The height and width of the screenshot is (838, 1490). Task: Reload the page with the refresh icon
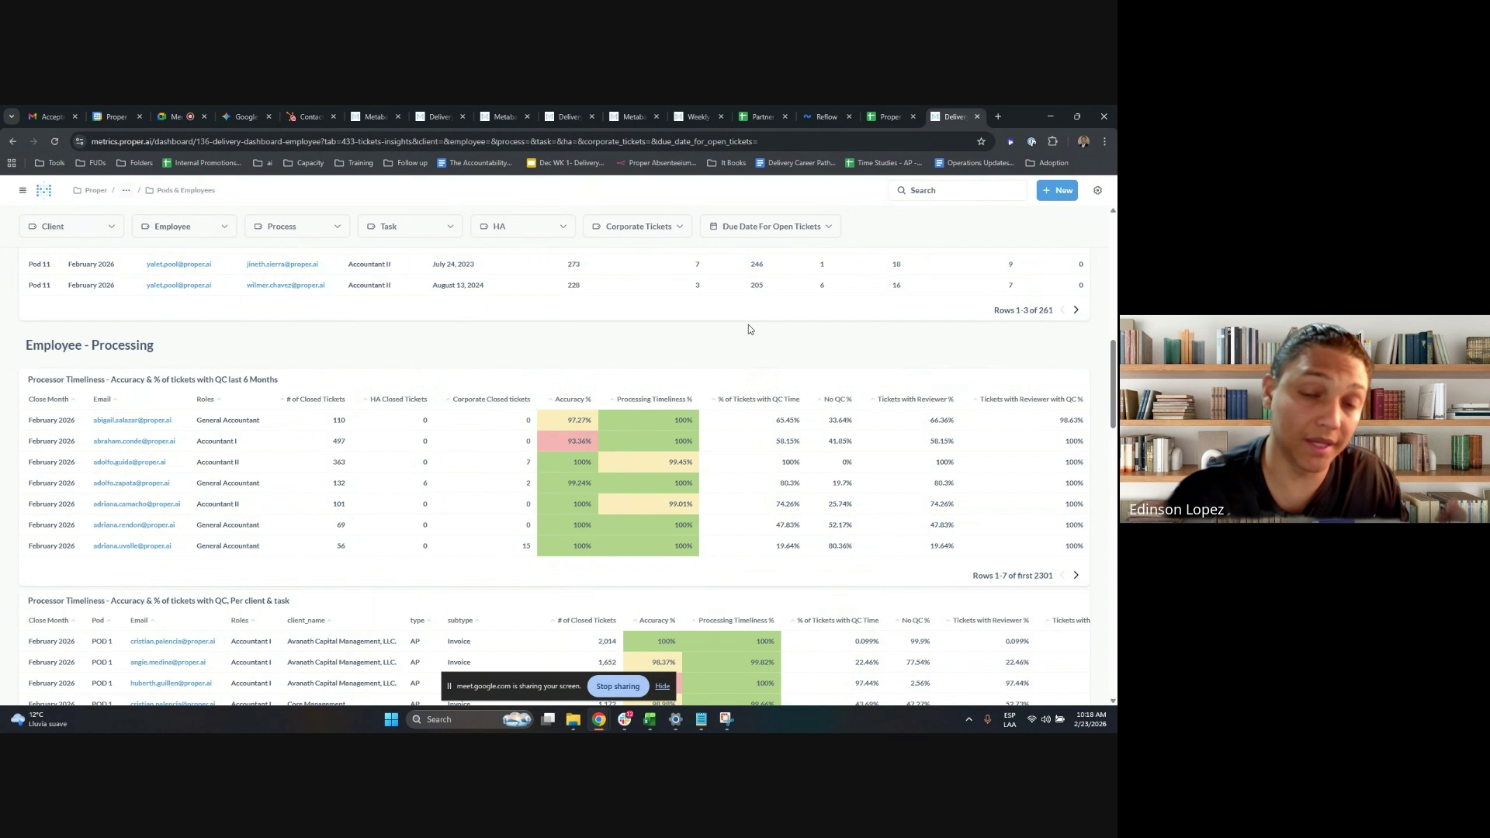(54, 141)
